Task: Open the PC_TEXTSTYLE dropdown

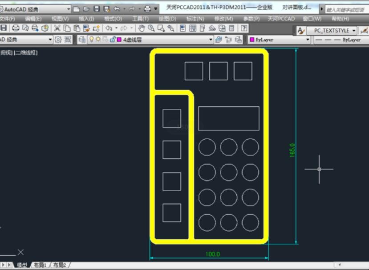Action: coord(353,30)
